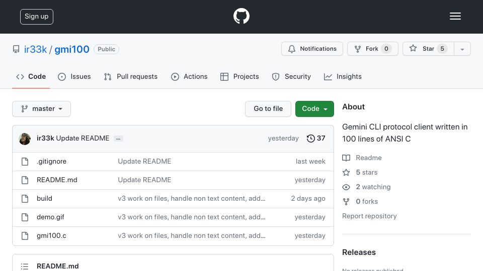The image size is (483, 271).
Task: Open the gmi100 repository link
Action: pos(72,49)
